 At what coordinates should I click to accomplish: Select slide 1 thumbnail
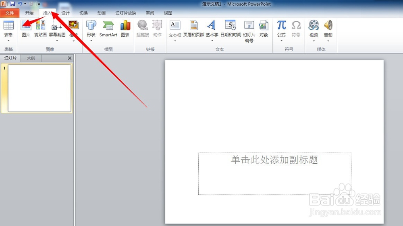coord(39,88)
